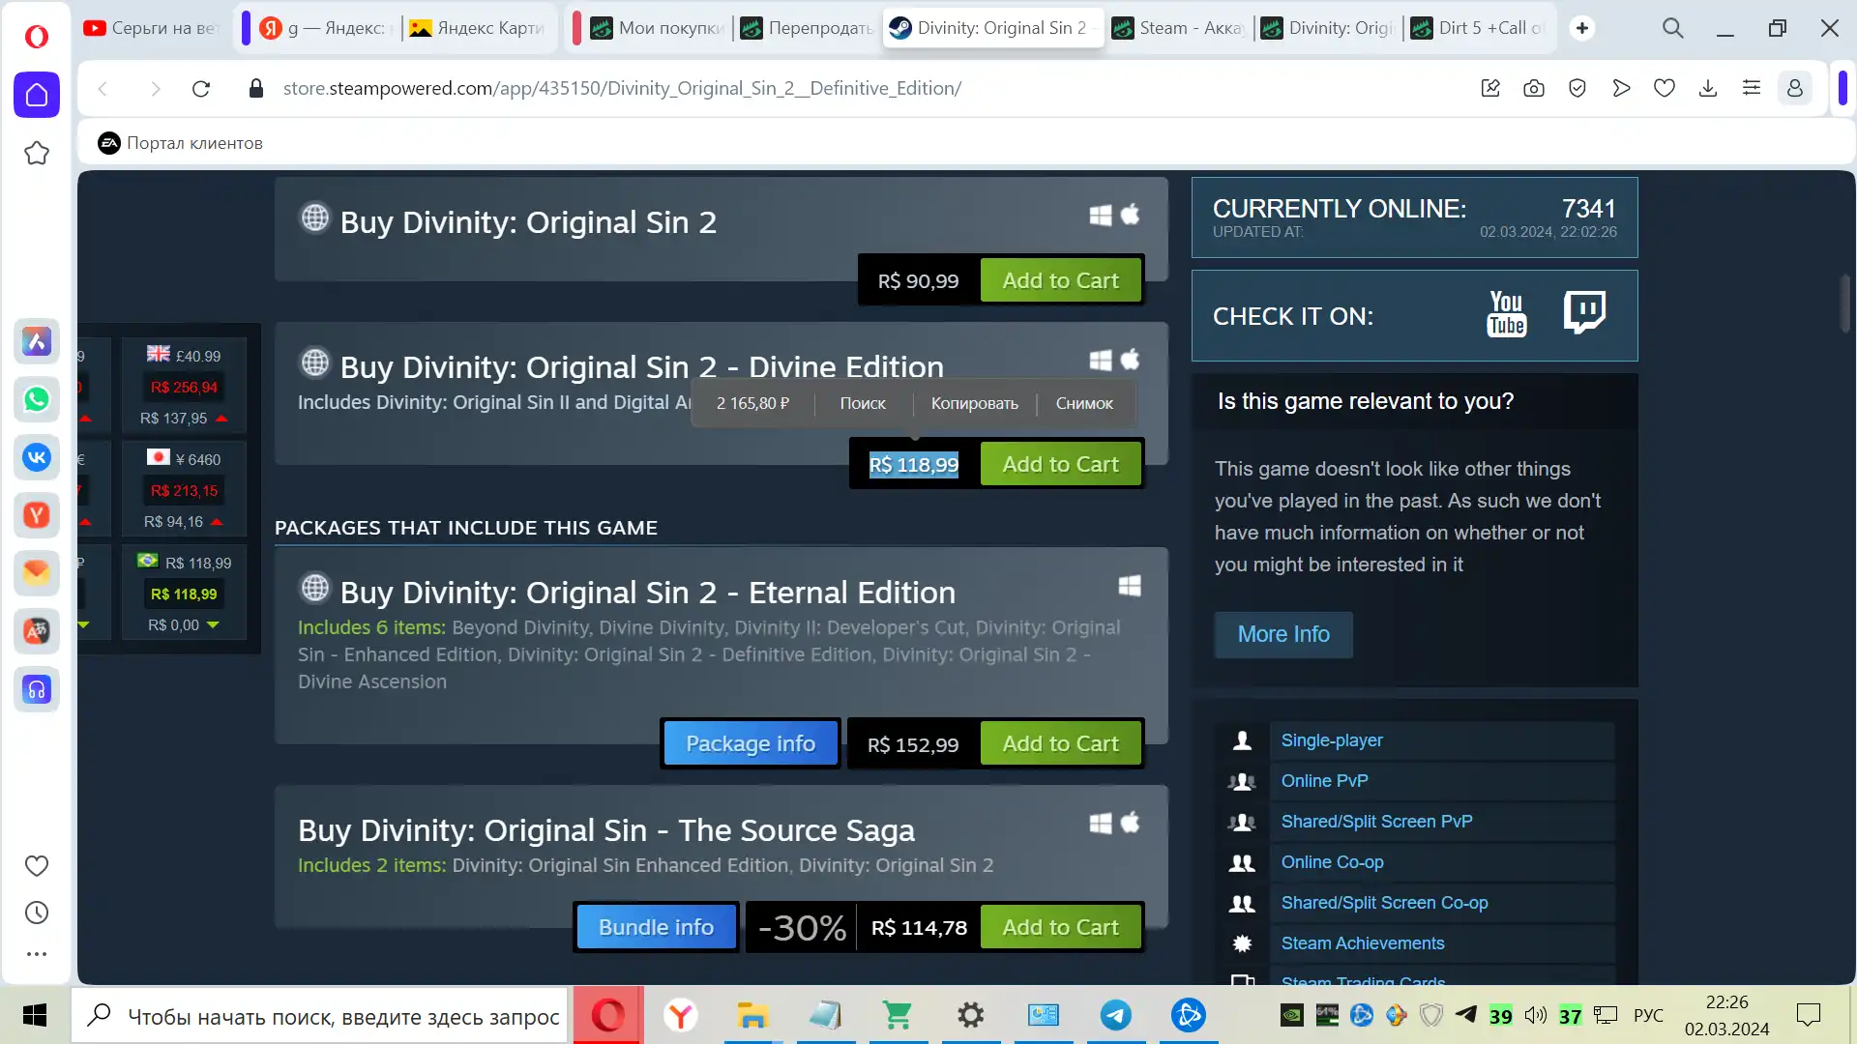Go back to previous page

pos(103,89)
